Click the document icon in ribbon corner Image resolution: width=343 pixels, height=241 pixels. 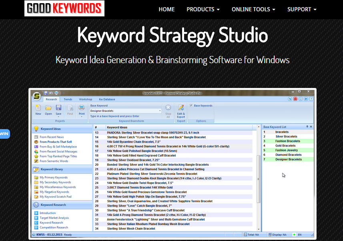(x=301, y=99)
